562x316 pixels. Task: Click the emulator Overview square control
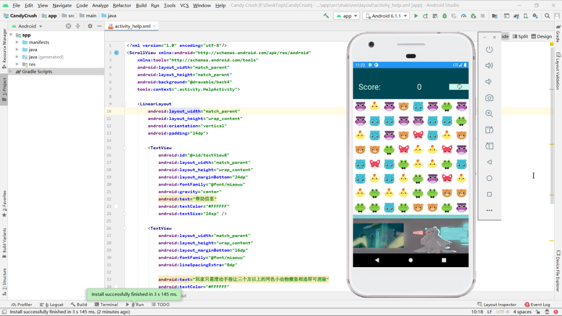(x=489, y=194)
